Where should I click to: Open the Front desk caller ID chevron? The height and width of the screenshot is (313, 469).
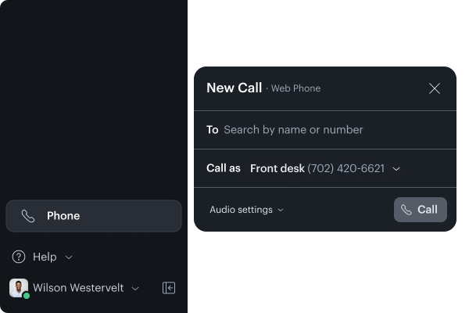click(396, 169)
